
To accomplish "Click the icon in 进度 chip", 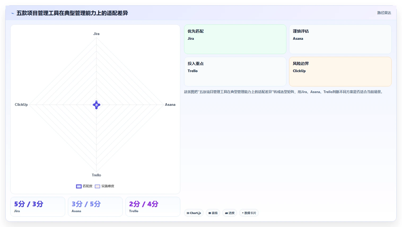I will click(x=226, y=213).
